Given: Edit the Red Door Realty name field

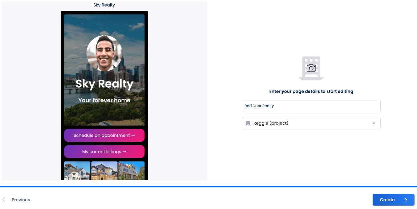Looking at the screenshot, I should pyautogui.click(x=311, y=106).
